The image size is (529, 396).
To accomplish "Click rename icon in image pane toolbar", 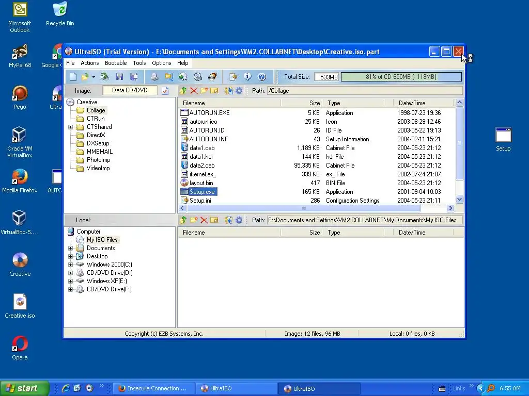I will [x=214, y=91].
